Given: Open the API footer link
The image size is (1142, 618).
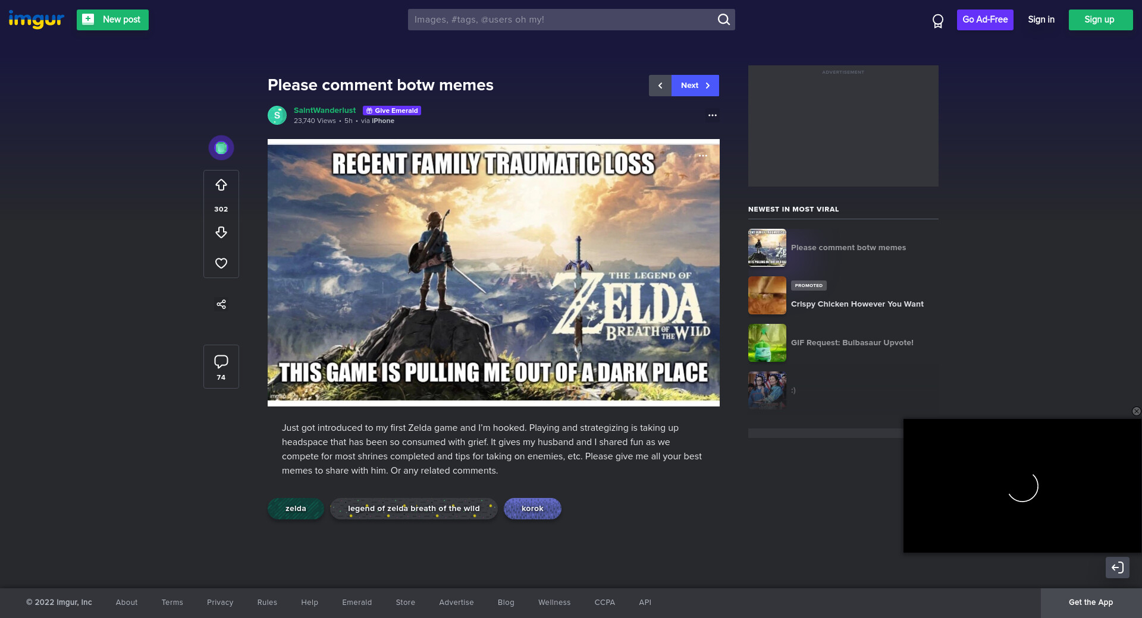Looking at the screenshot, I should (645, 603).
